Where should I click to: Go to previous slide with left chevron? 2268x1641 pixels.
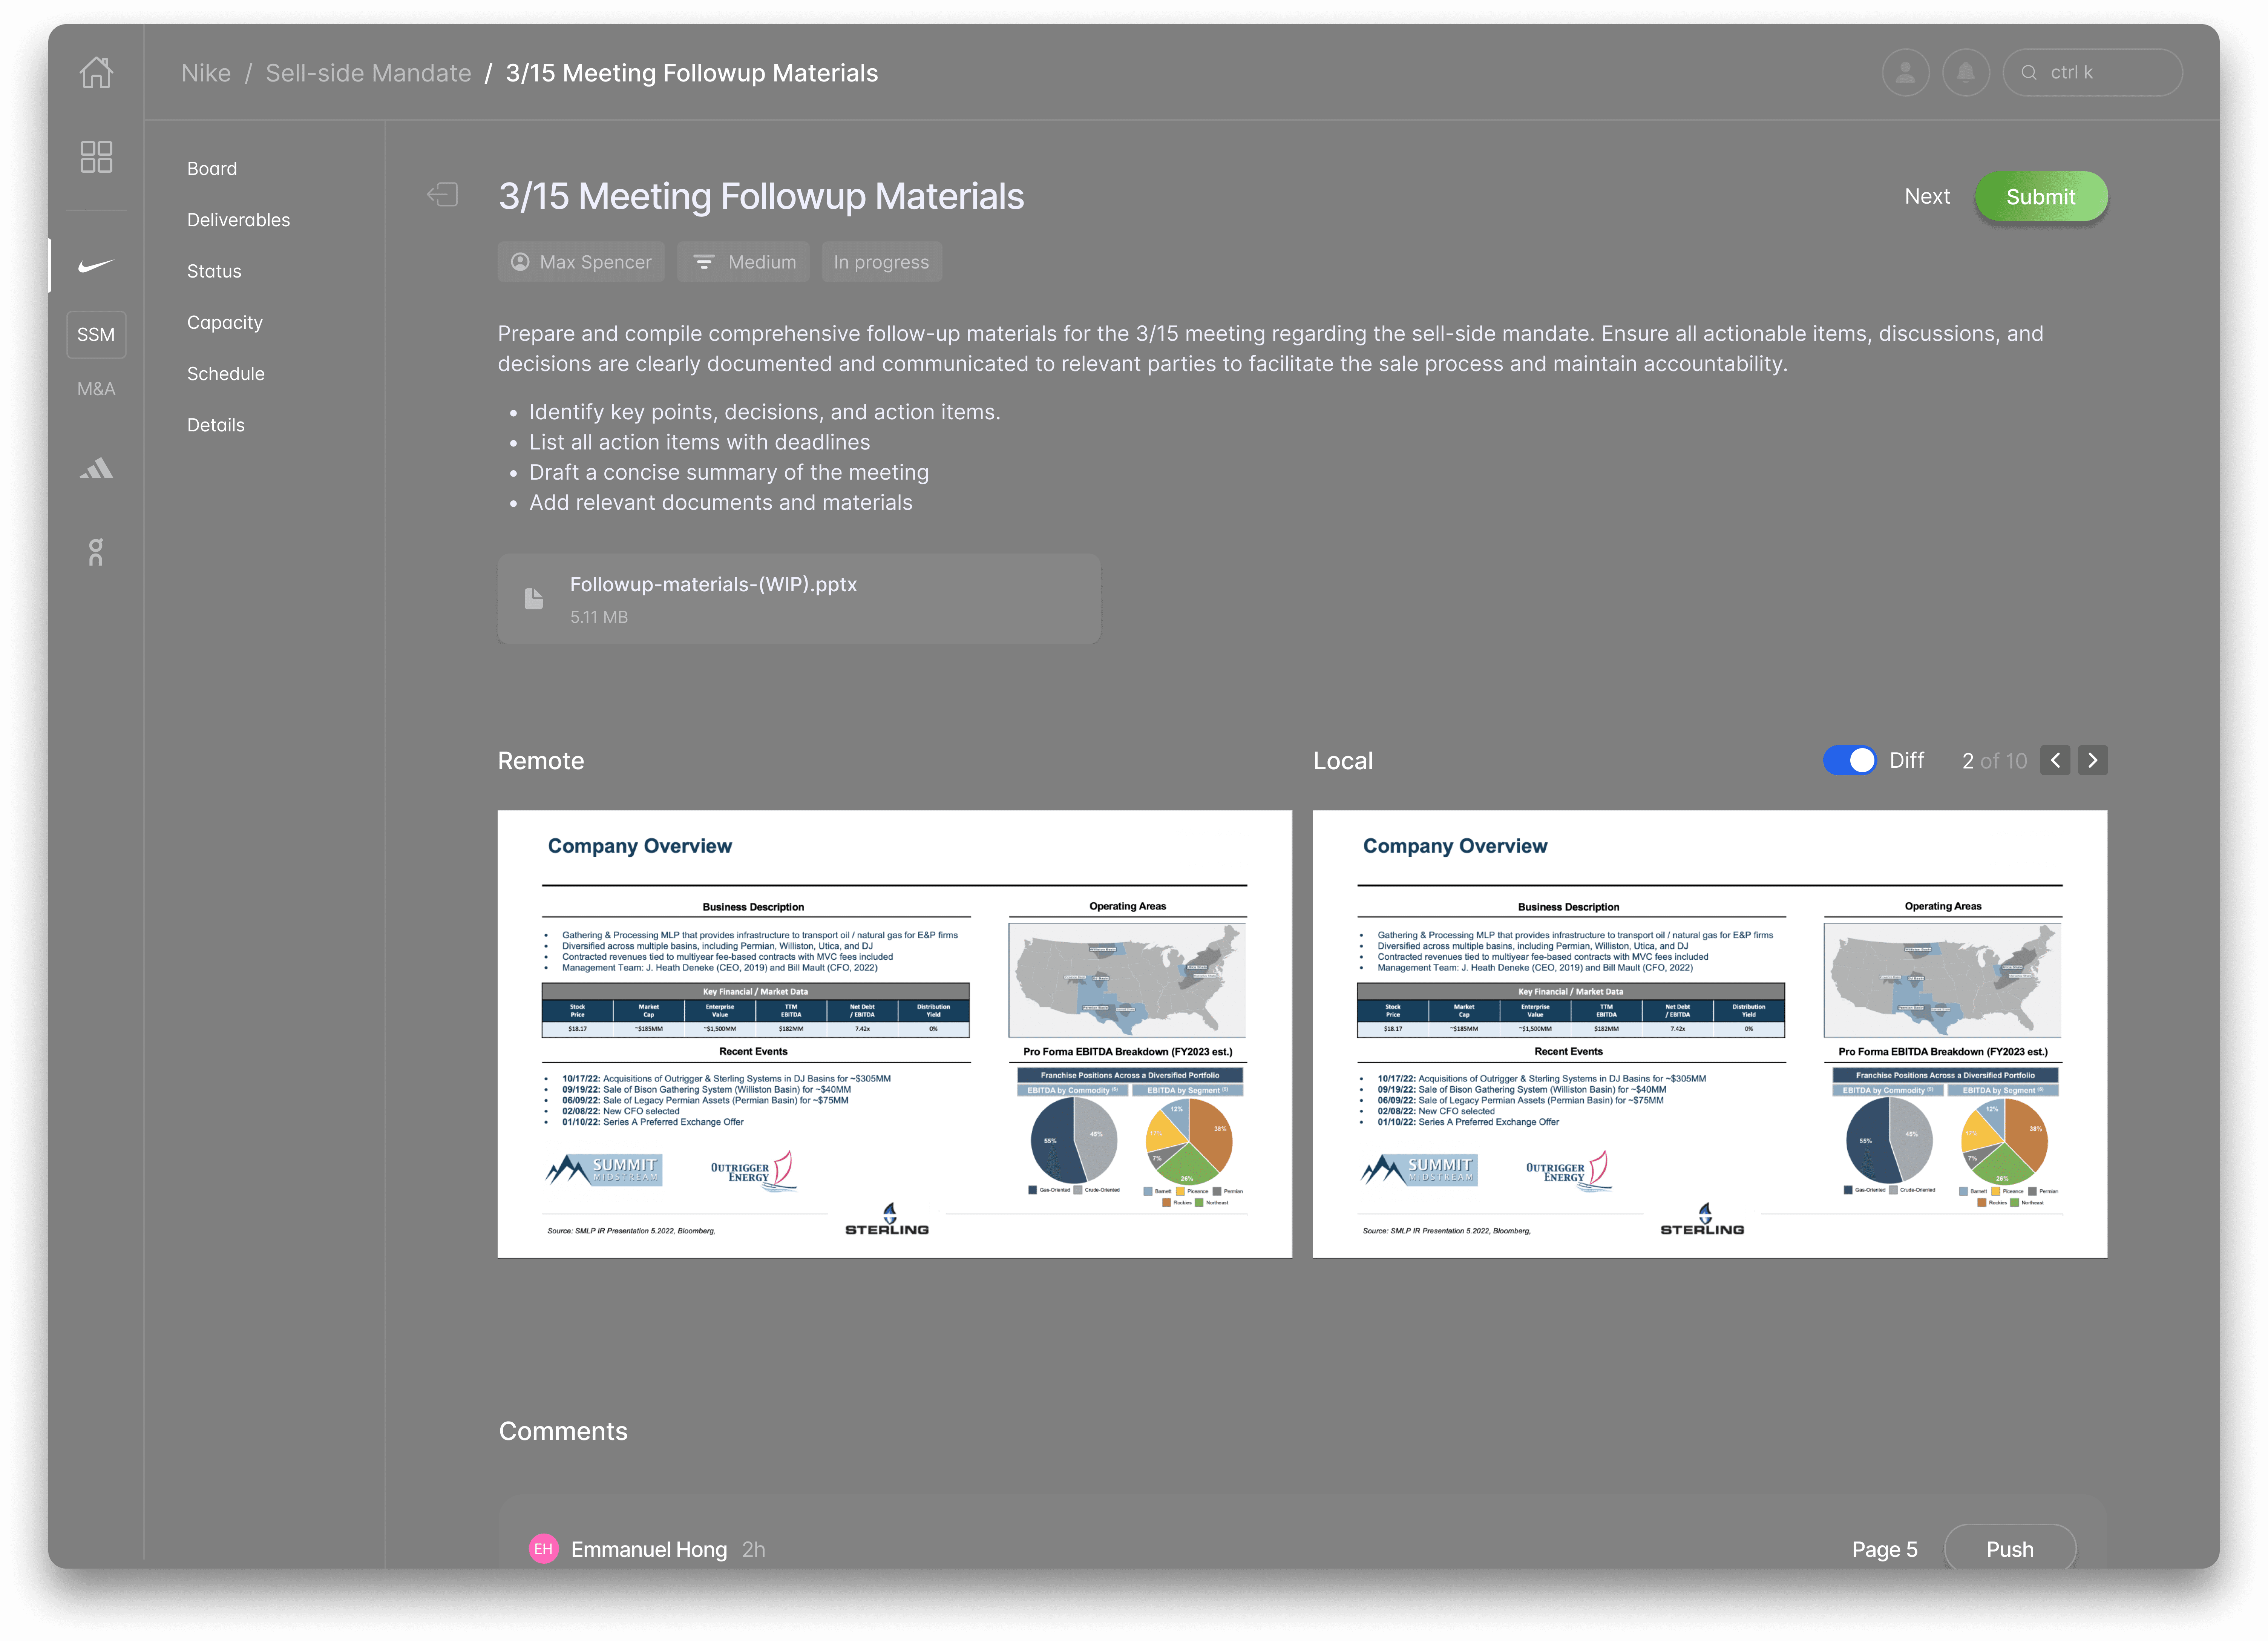pos(2055,761)
